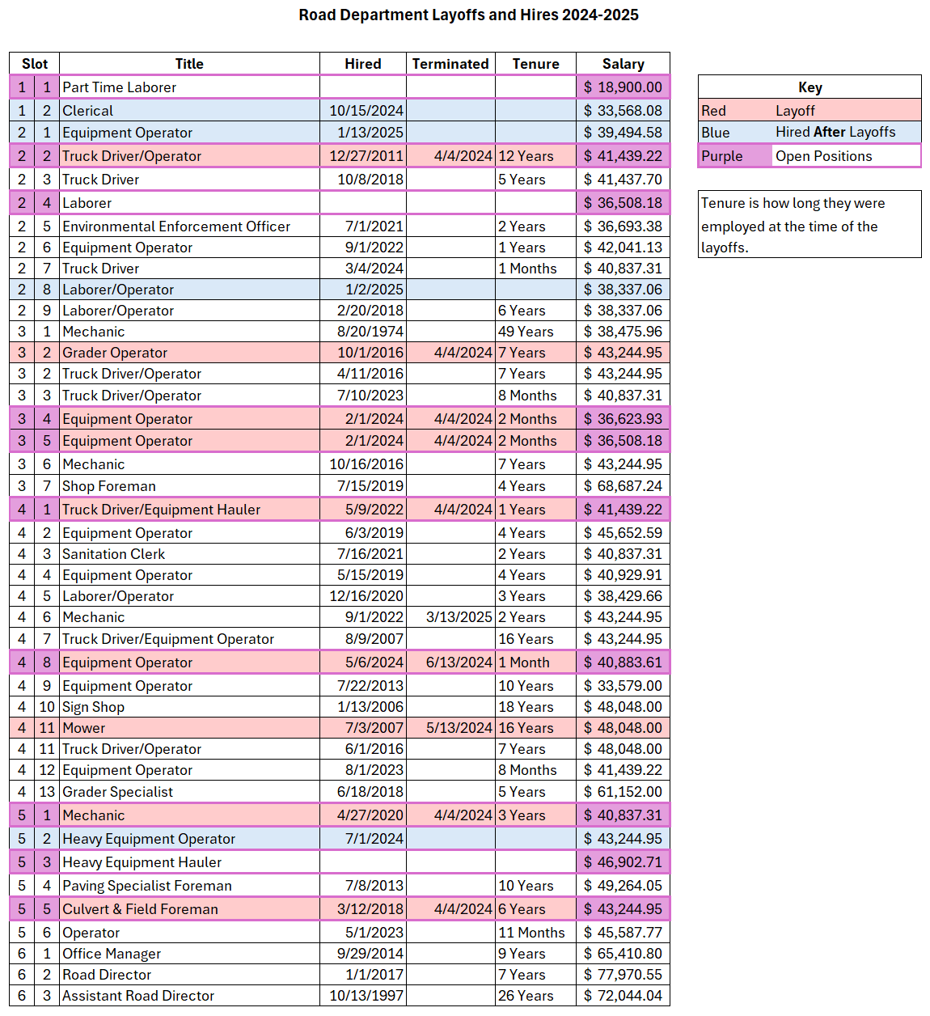Select salary cell $ 18,900.00
This screenshot has width=930, height=1016.
(x=623, y=87)
